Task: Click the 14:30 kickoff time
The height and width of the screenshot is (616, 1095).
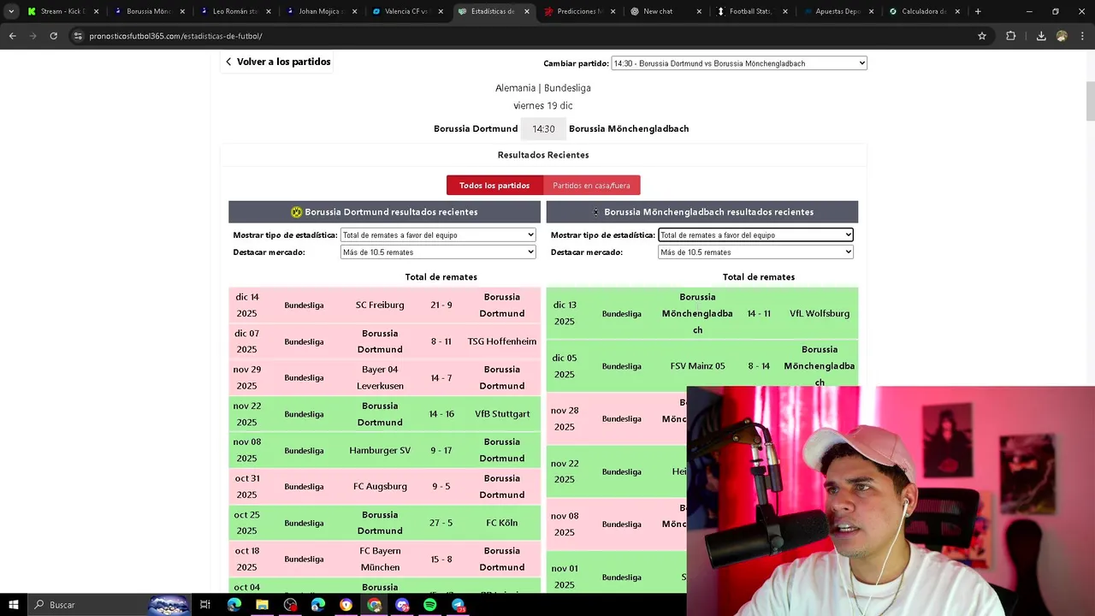Action: coord(543,128)
